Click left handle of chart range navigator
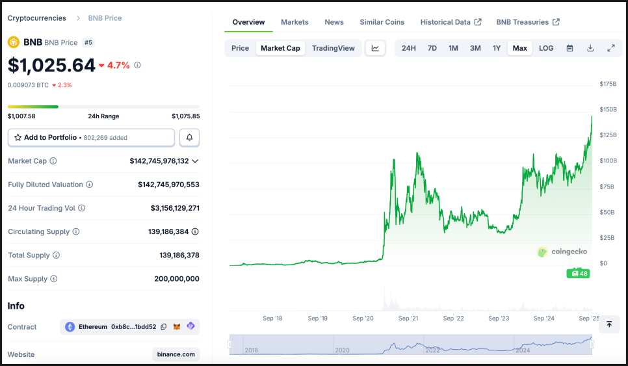The width and height of the screenshot is (628, 366). (230, 345)
